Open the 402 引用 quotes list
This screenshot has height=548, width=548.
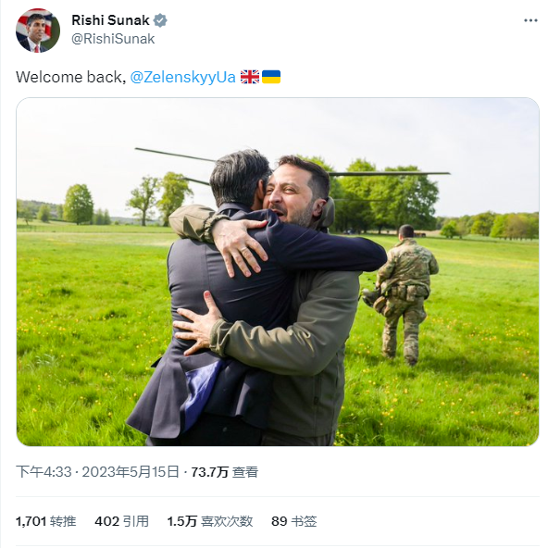click(x=121, y=521)
